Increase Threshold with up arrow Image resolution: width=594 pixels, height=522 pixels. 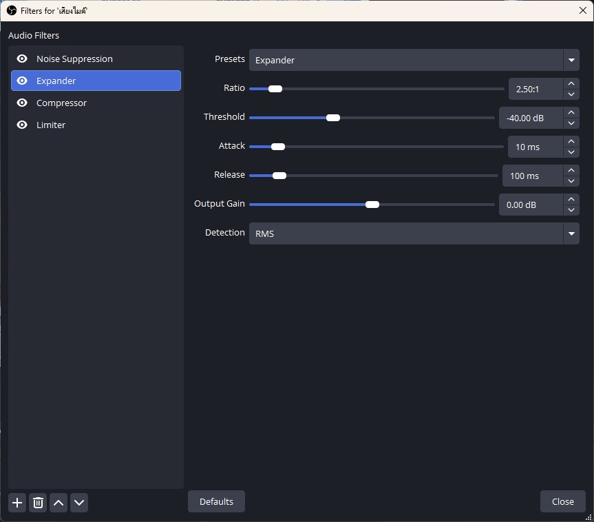point(571,112)
